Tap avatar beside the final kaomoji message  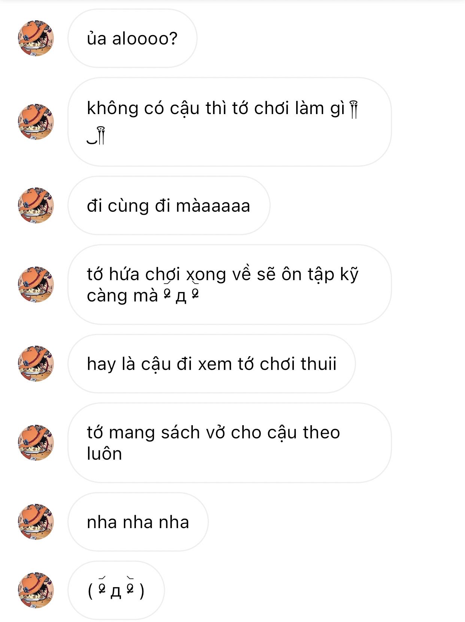pyautogui.click(x=36, y=590)
